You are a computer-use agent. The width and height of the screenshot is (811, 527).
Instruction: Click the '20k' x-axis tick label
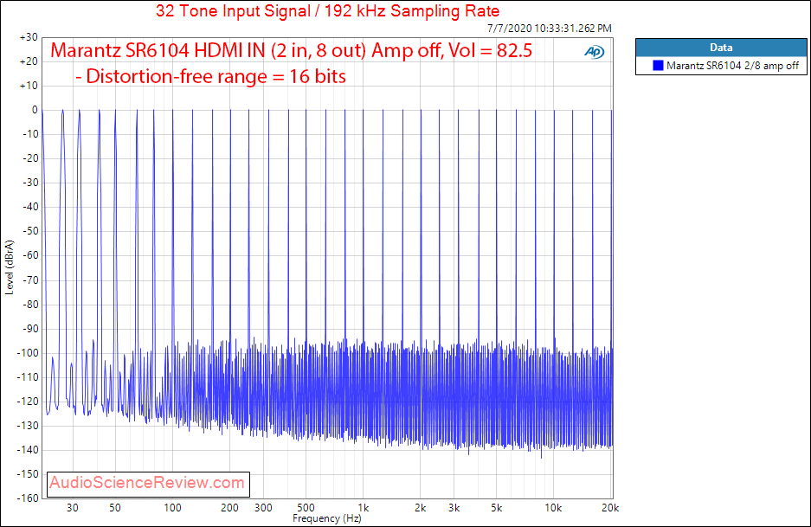(610, 508)
